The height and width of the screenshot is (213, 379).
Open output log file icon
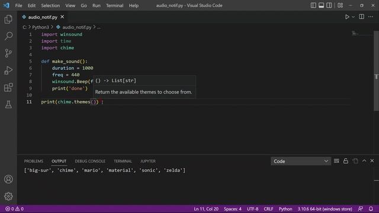[x=355, y=161]
